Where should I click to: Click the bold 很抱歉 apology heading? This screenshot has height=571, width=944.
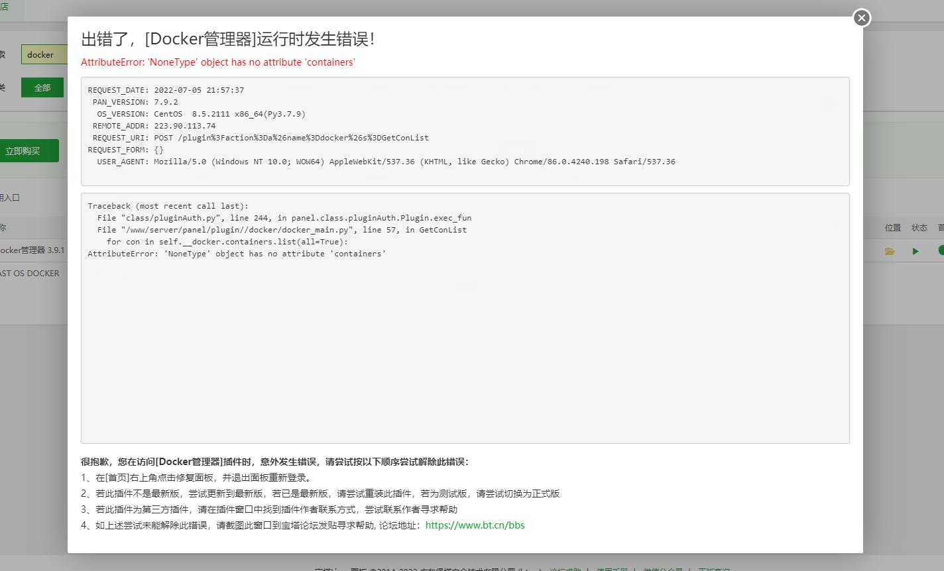tap(274, 462)
